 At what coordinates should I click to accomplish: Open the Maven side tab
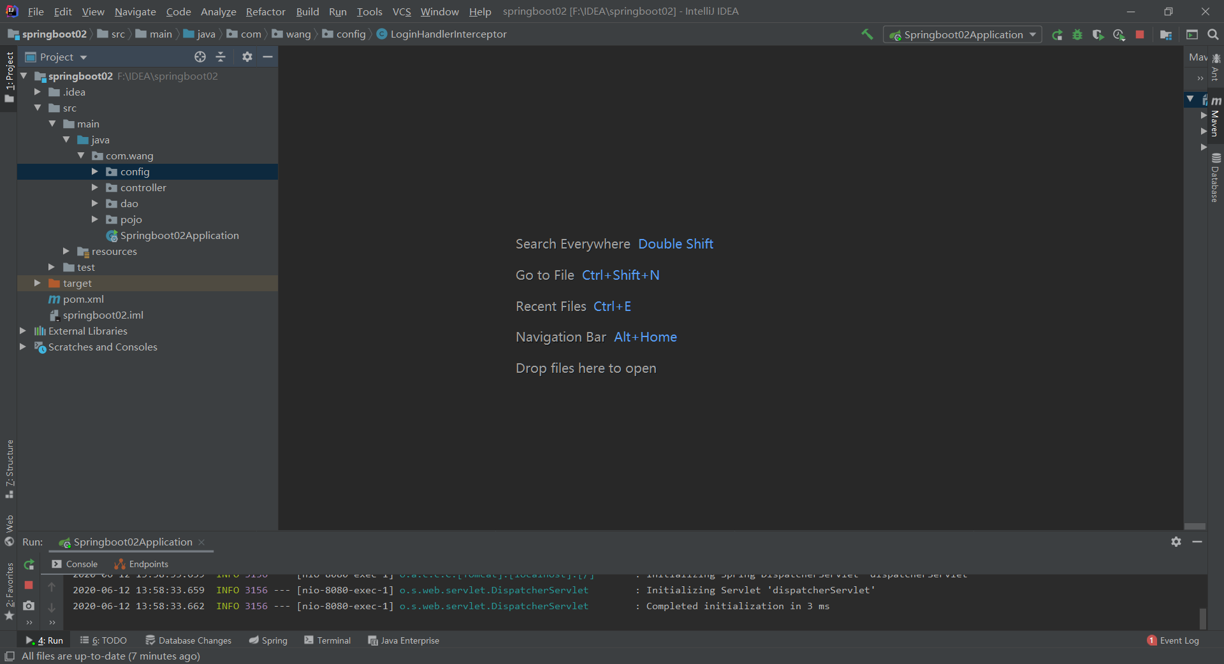point(1216,116)
